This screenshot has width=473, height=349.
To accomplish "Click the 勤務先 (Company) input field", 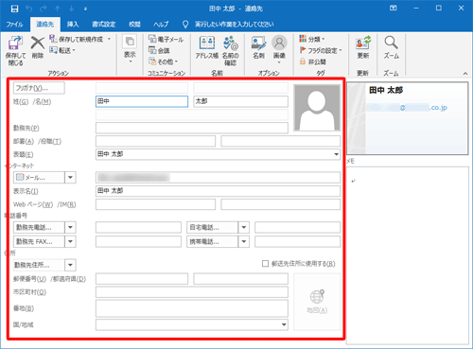I will point(192,128).
